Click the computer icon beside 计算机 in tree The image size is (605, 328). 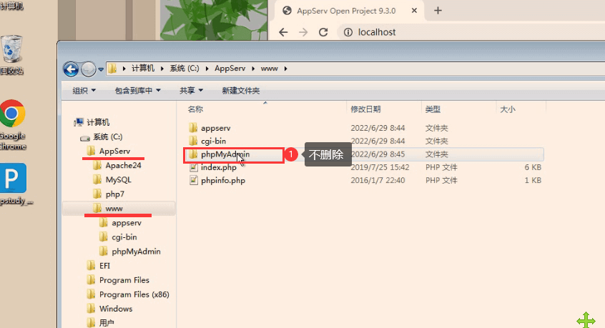click(x=79, y=122)
